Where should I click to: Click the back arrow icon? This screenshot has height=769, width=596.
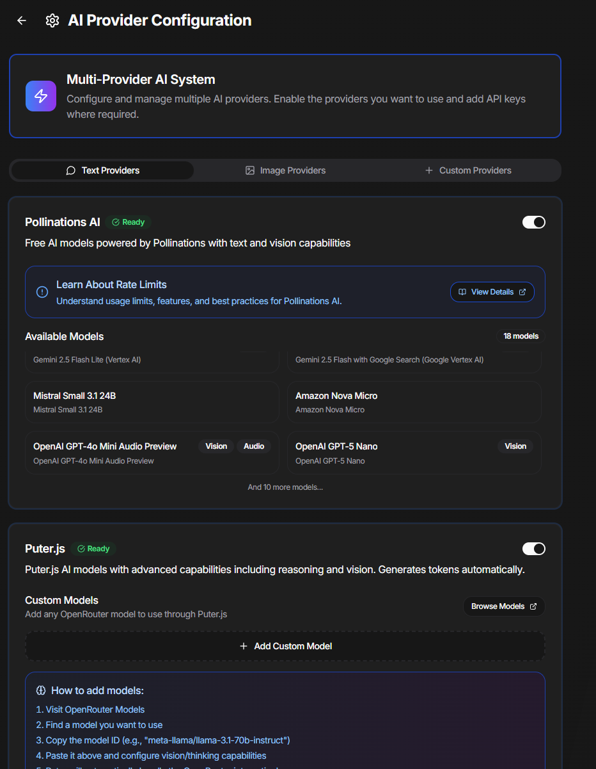click(22, 20)
